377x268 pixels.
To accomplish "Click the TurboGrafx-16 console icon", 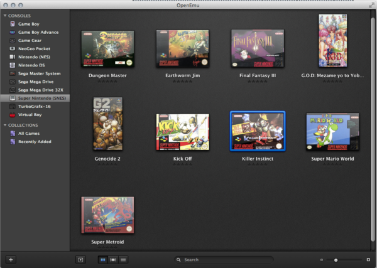I will pyautogui.click(x=13, y=106).
